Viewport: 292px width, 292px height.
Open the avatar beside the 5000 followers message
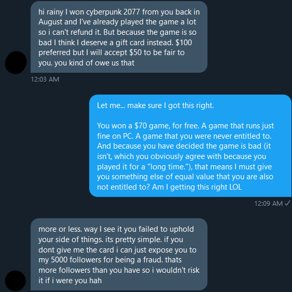[16, 281]
